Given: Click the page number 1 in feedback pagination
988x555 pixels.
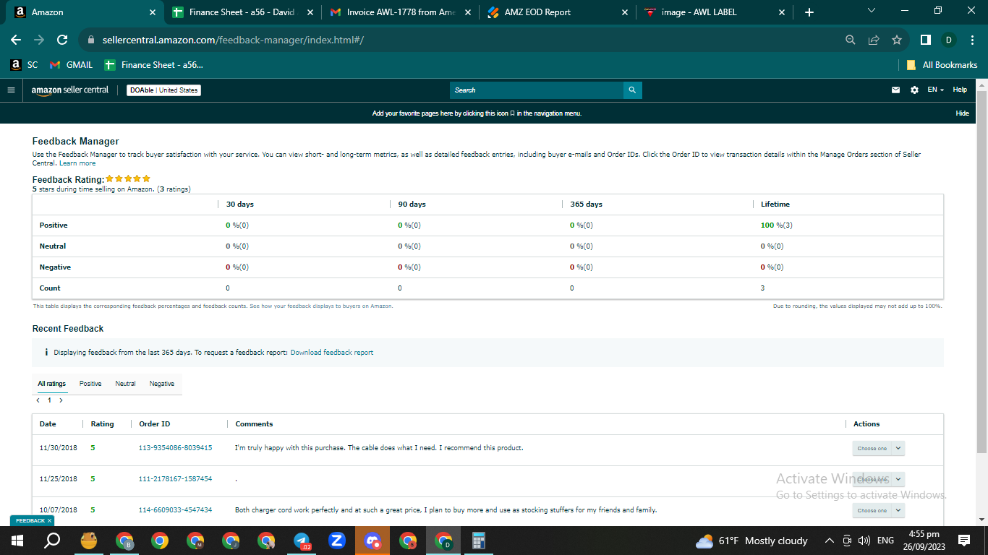Looking at the screenshot, I should point(49,400).
